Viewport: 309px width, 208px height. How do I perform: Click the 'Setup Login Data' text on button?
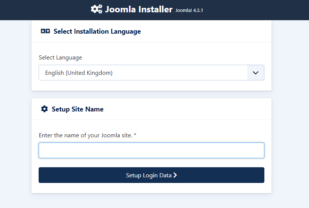coord(148,175)
